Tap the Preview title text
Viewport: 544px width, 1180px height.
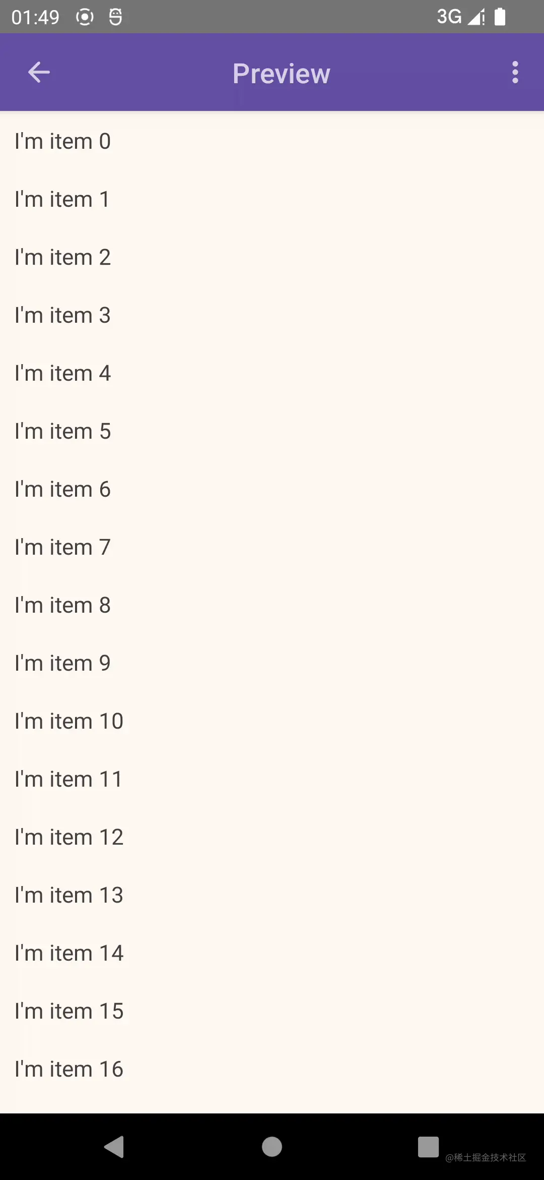pyautogui.click(x=281, y=74)
